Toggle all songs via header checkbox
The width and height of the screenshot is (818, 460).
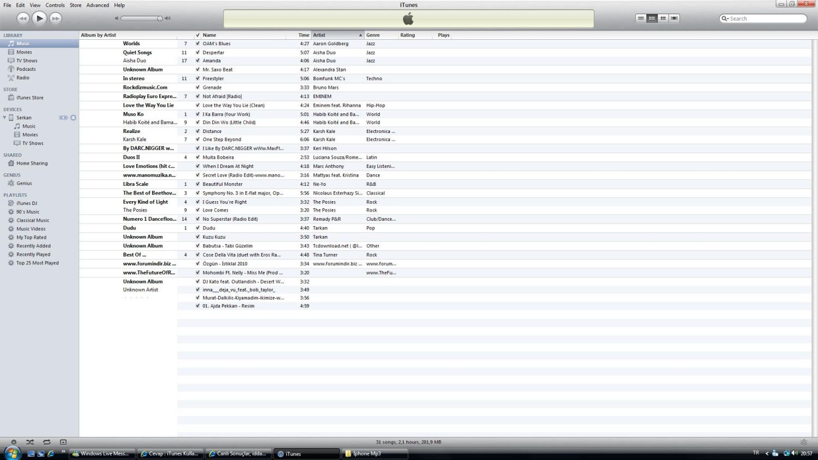(x=197, y=35)
